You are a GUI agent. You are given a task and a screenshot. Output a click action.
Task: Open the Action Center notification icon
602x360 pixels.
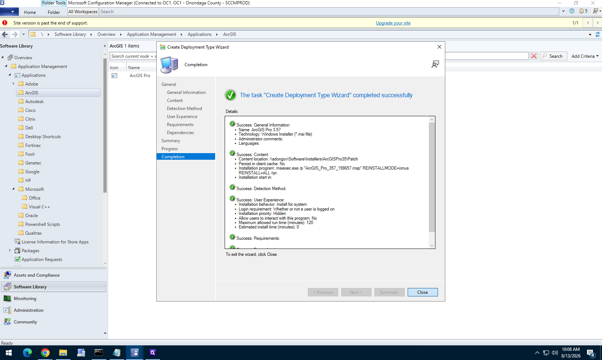coord(591,353)
